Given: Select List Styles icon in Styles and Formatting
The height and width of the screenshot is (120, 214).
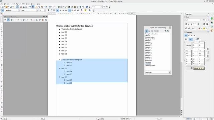Looking at the screenshot, I should click(x=157, y=31).
